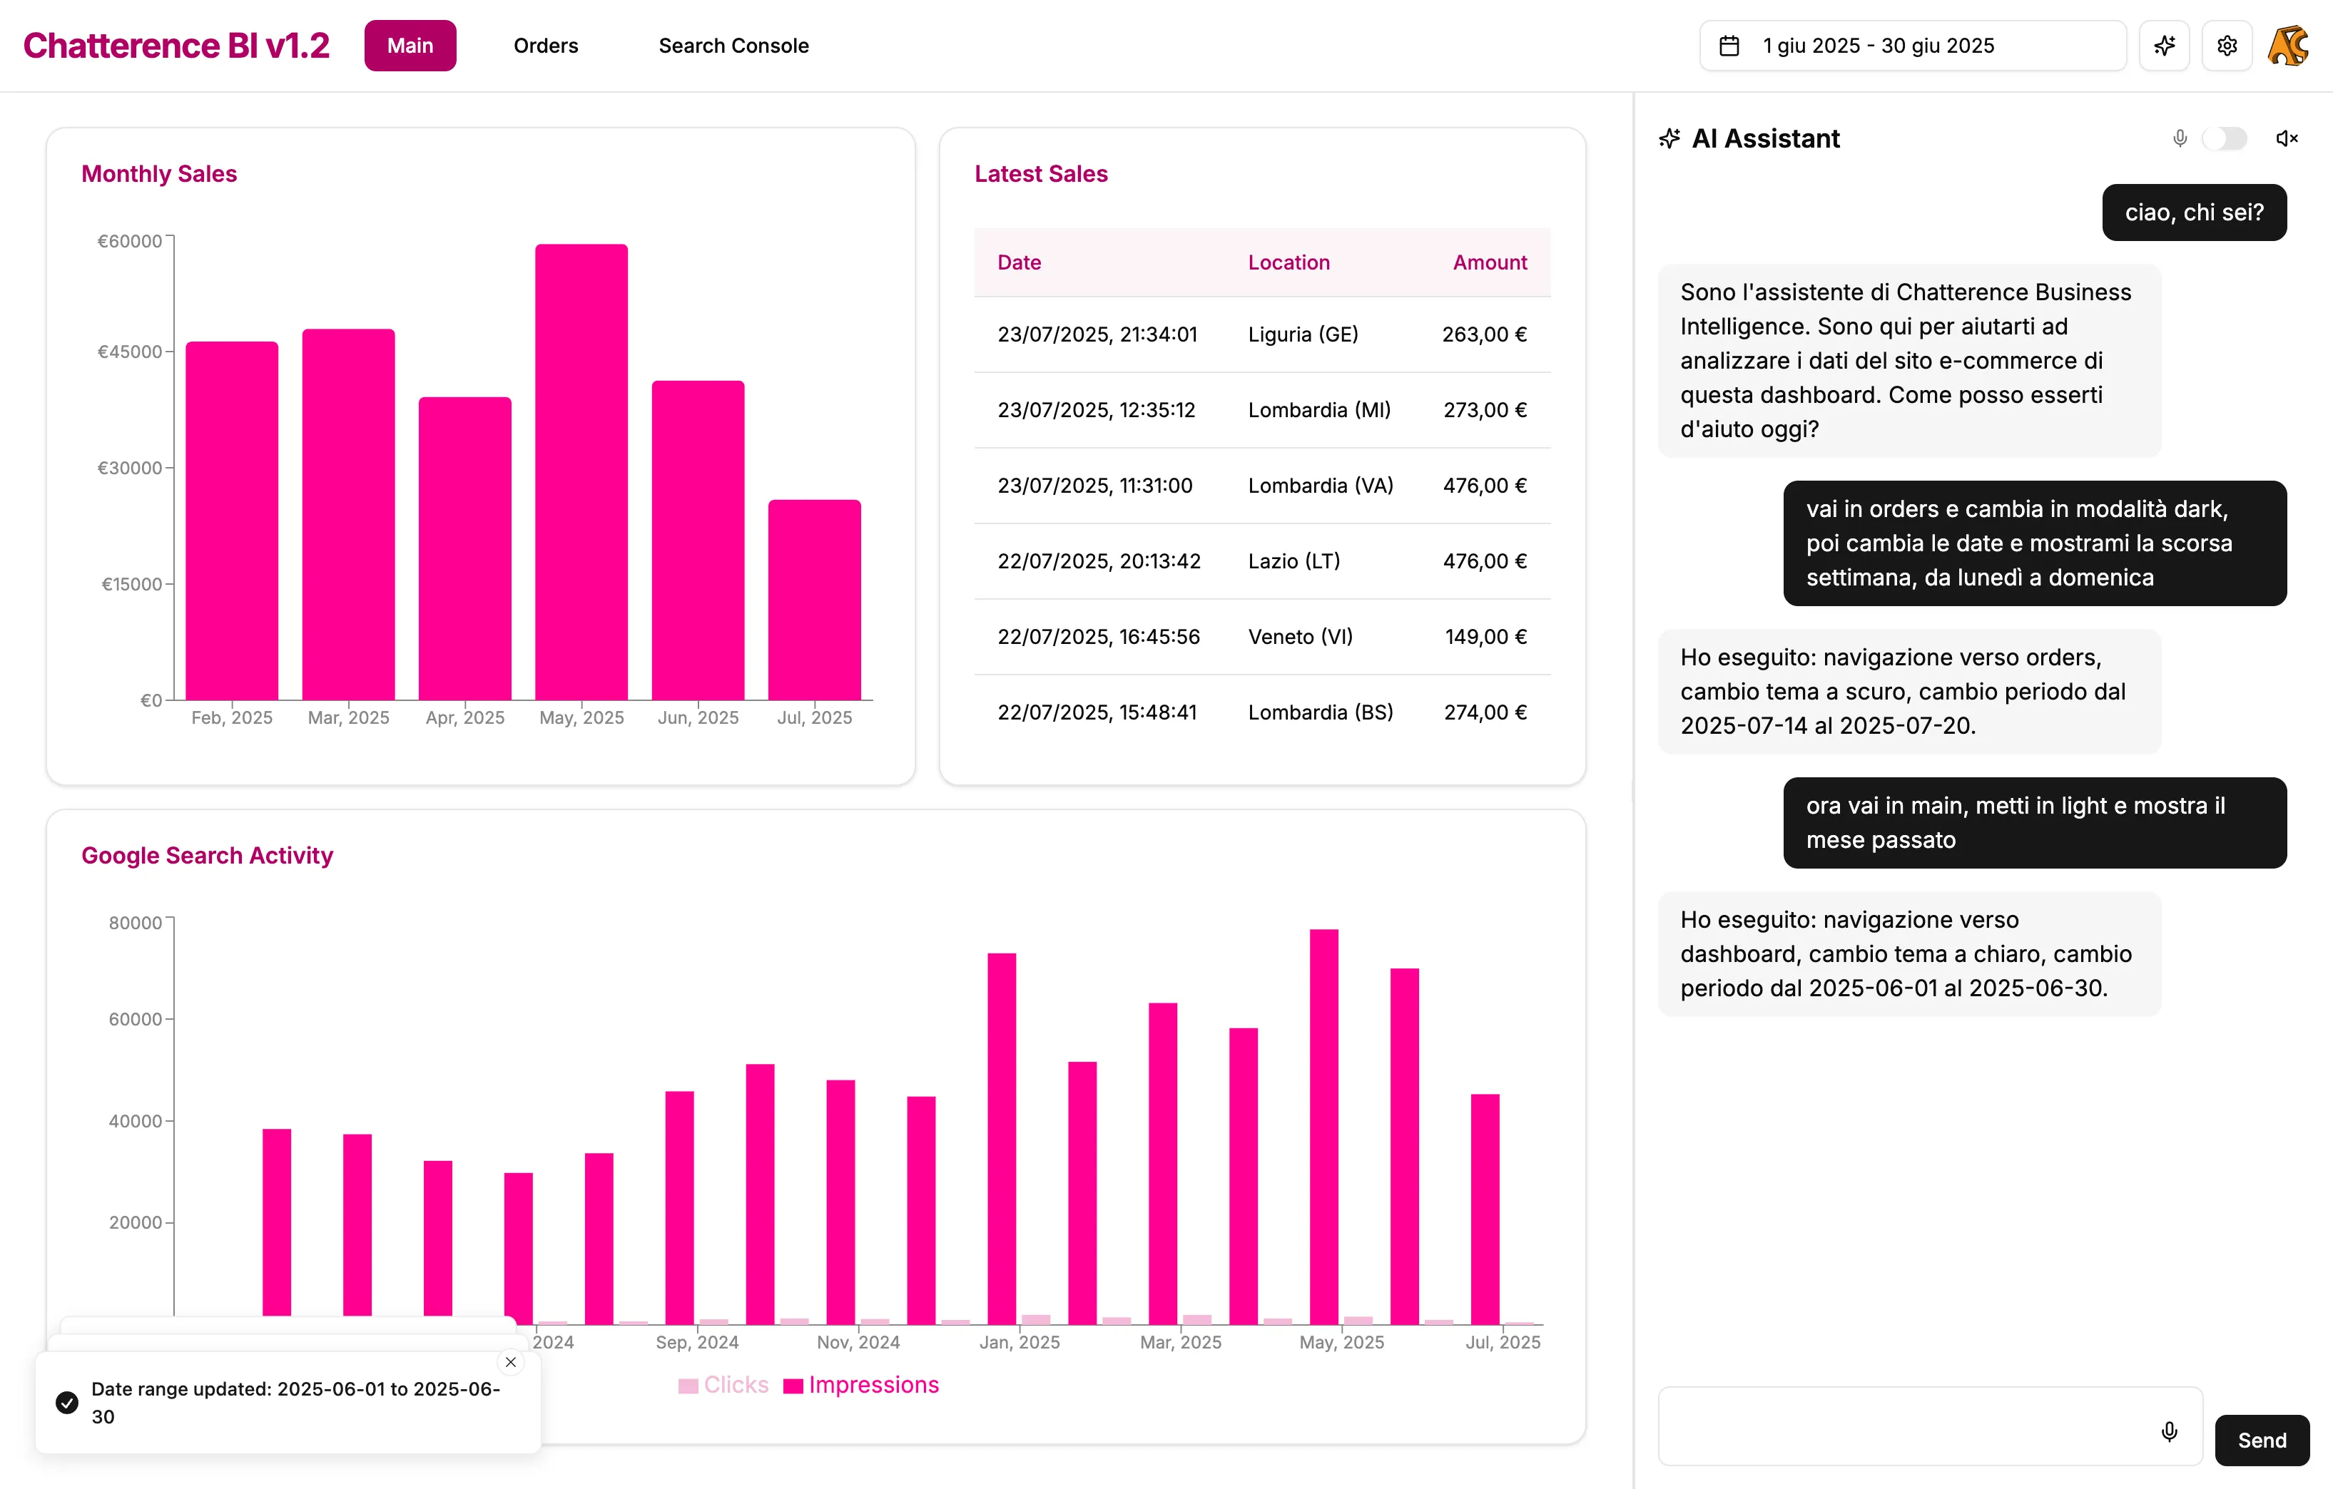Dismiss the date range updated notification
This screenshot has height=1489, width=2333.
point(511,1361)
